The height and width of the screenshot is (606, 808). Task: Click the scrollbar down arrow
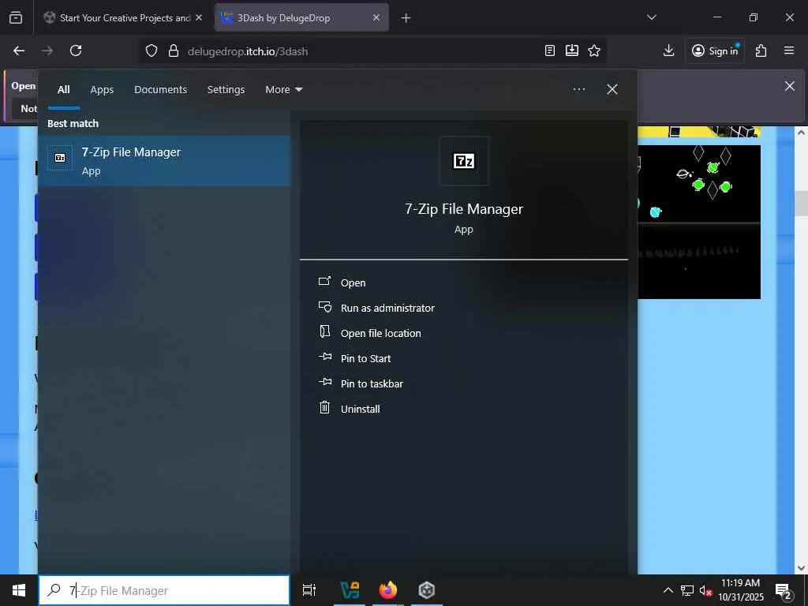pyautogui.click(x=802, y=568)
